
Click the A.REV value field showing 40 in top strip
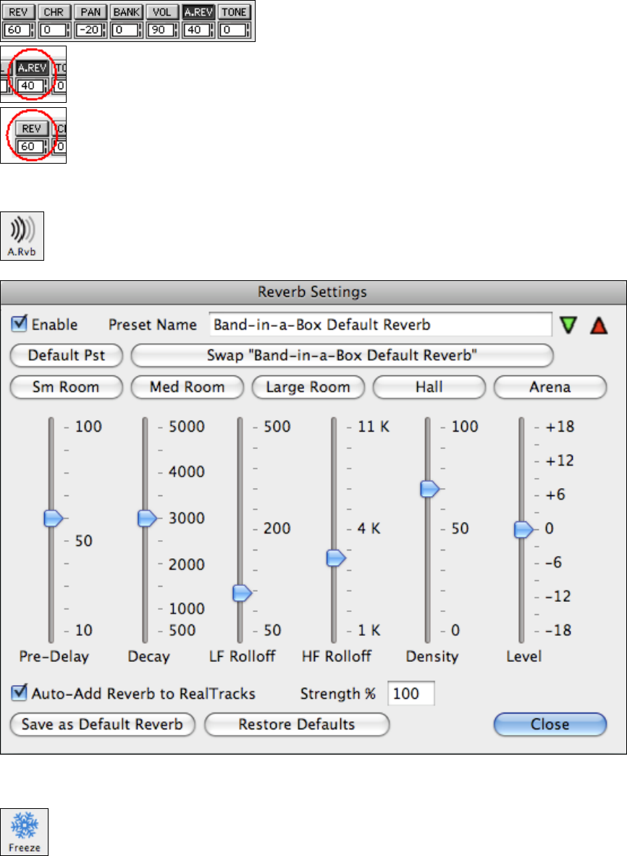click(x=197, y=30)
